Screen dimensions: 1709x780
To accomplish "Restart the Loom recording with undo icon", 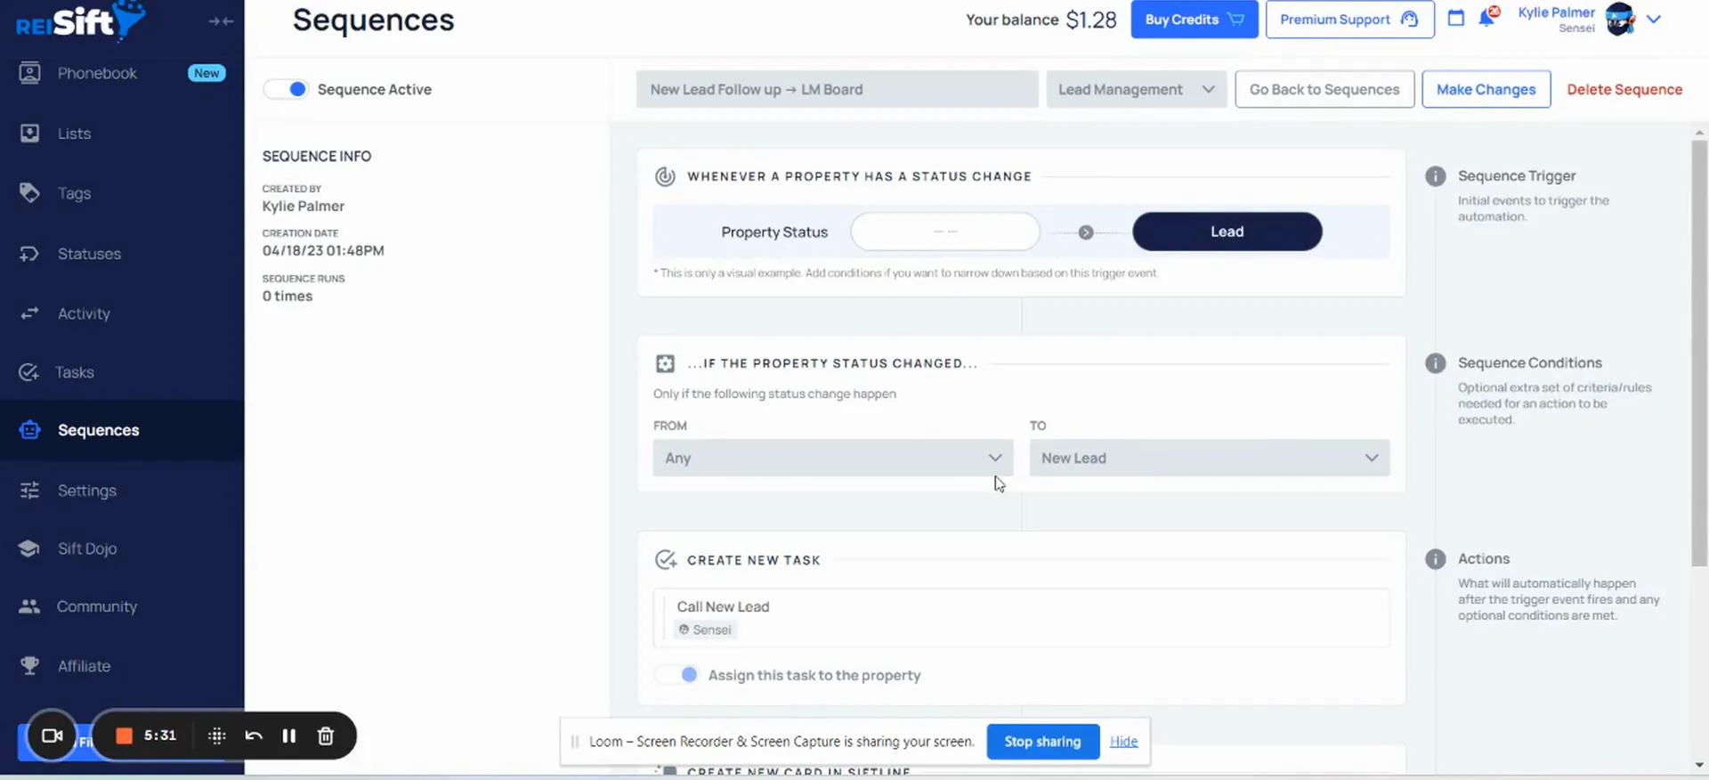I will (x=254, y=735).
